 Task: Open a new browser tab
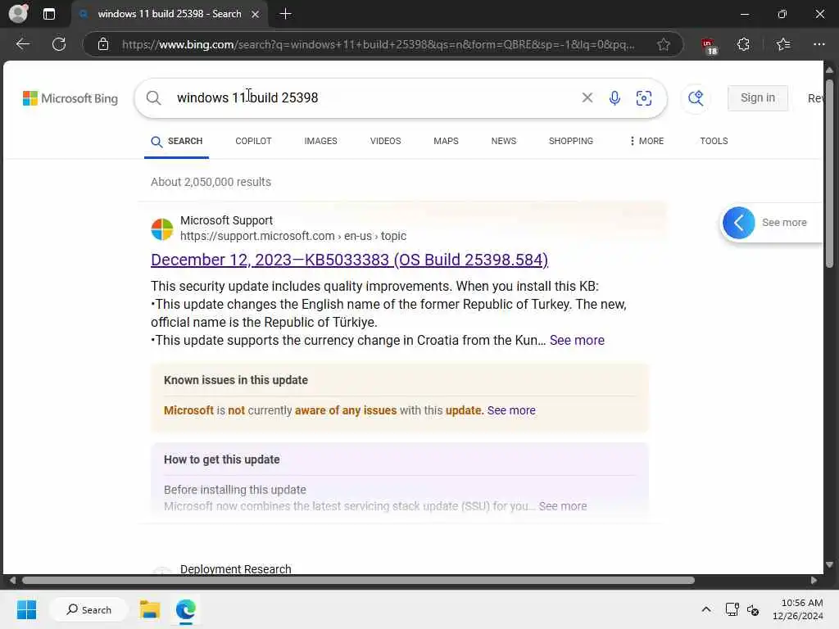click(x=286, y=14)
